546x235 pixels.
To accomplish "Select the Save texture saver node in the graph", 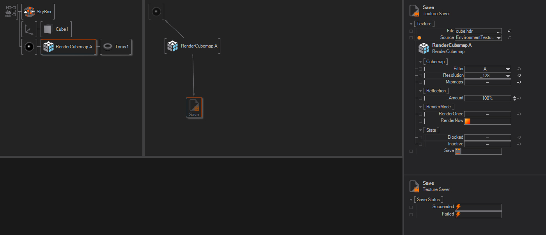I will tap(194, 107).
